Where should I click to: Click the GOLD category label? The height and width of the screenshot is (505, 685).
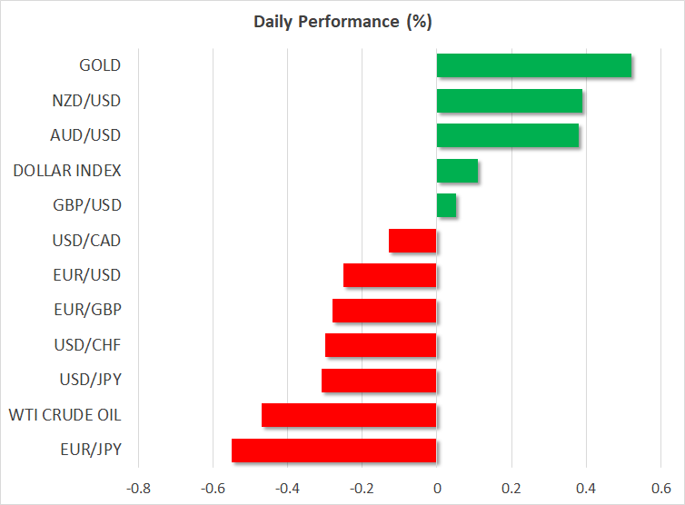(x=99, y=65)
